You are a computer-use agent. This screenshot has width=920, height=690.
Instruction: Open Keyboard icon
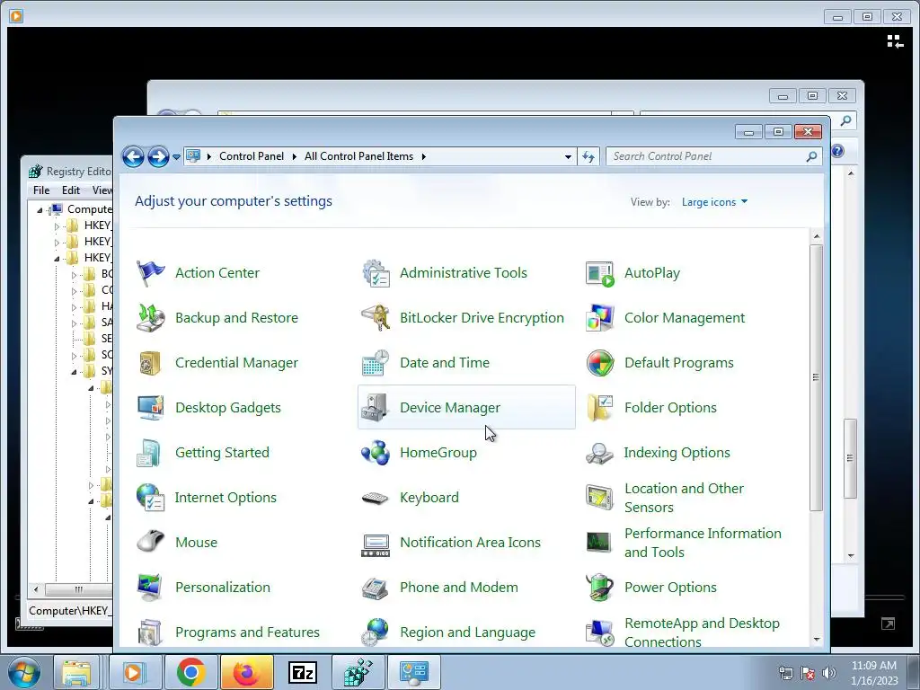click(376, 498)
